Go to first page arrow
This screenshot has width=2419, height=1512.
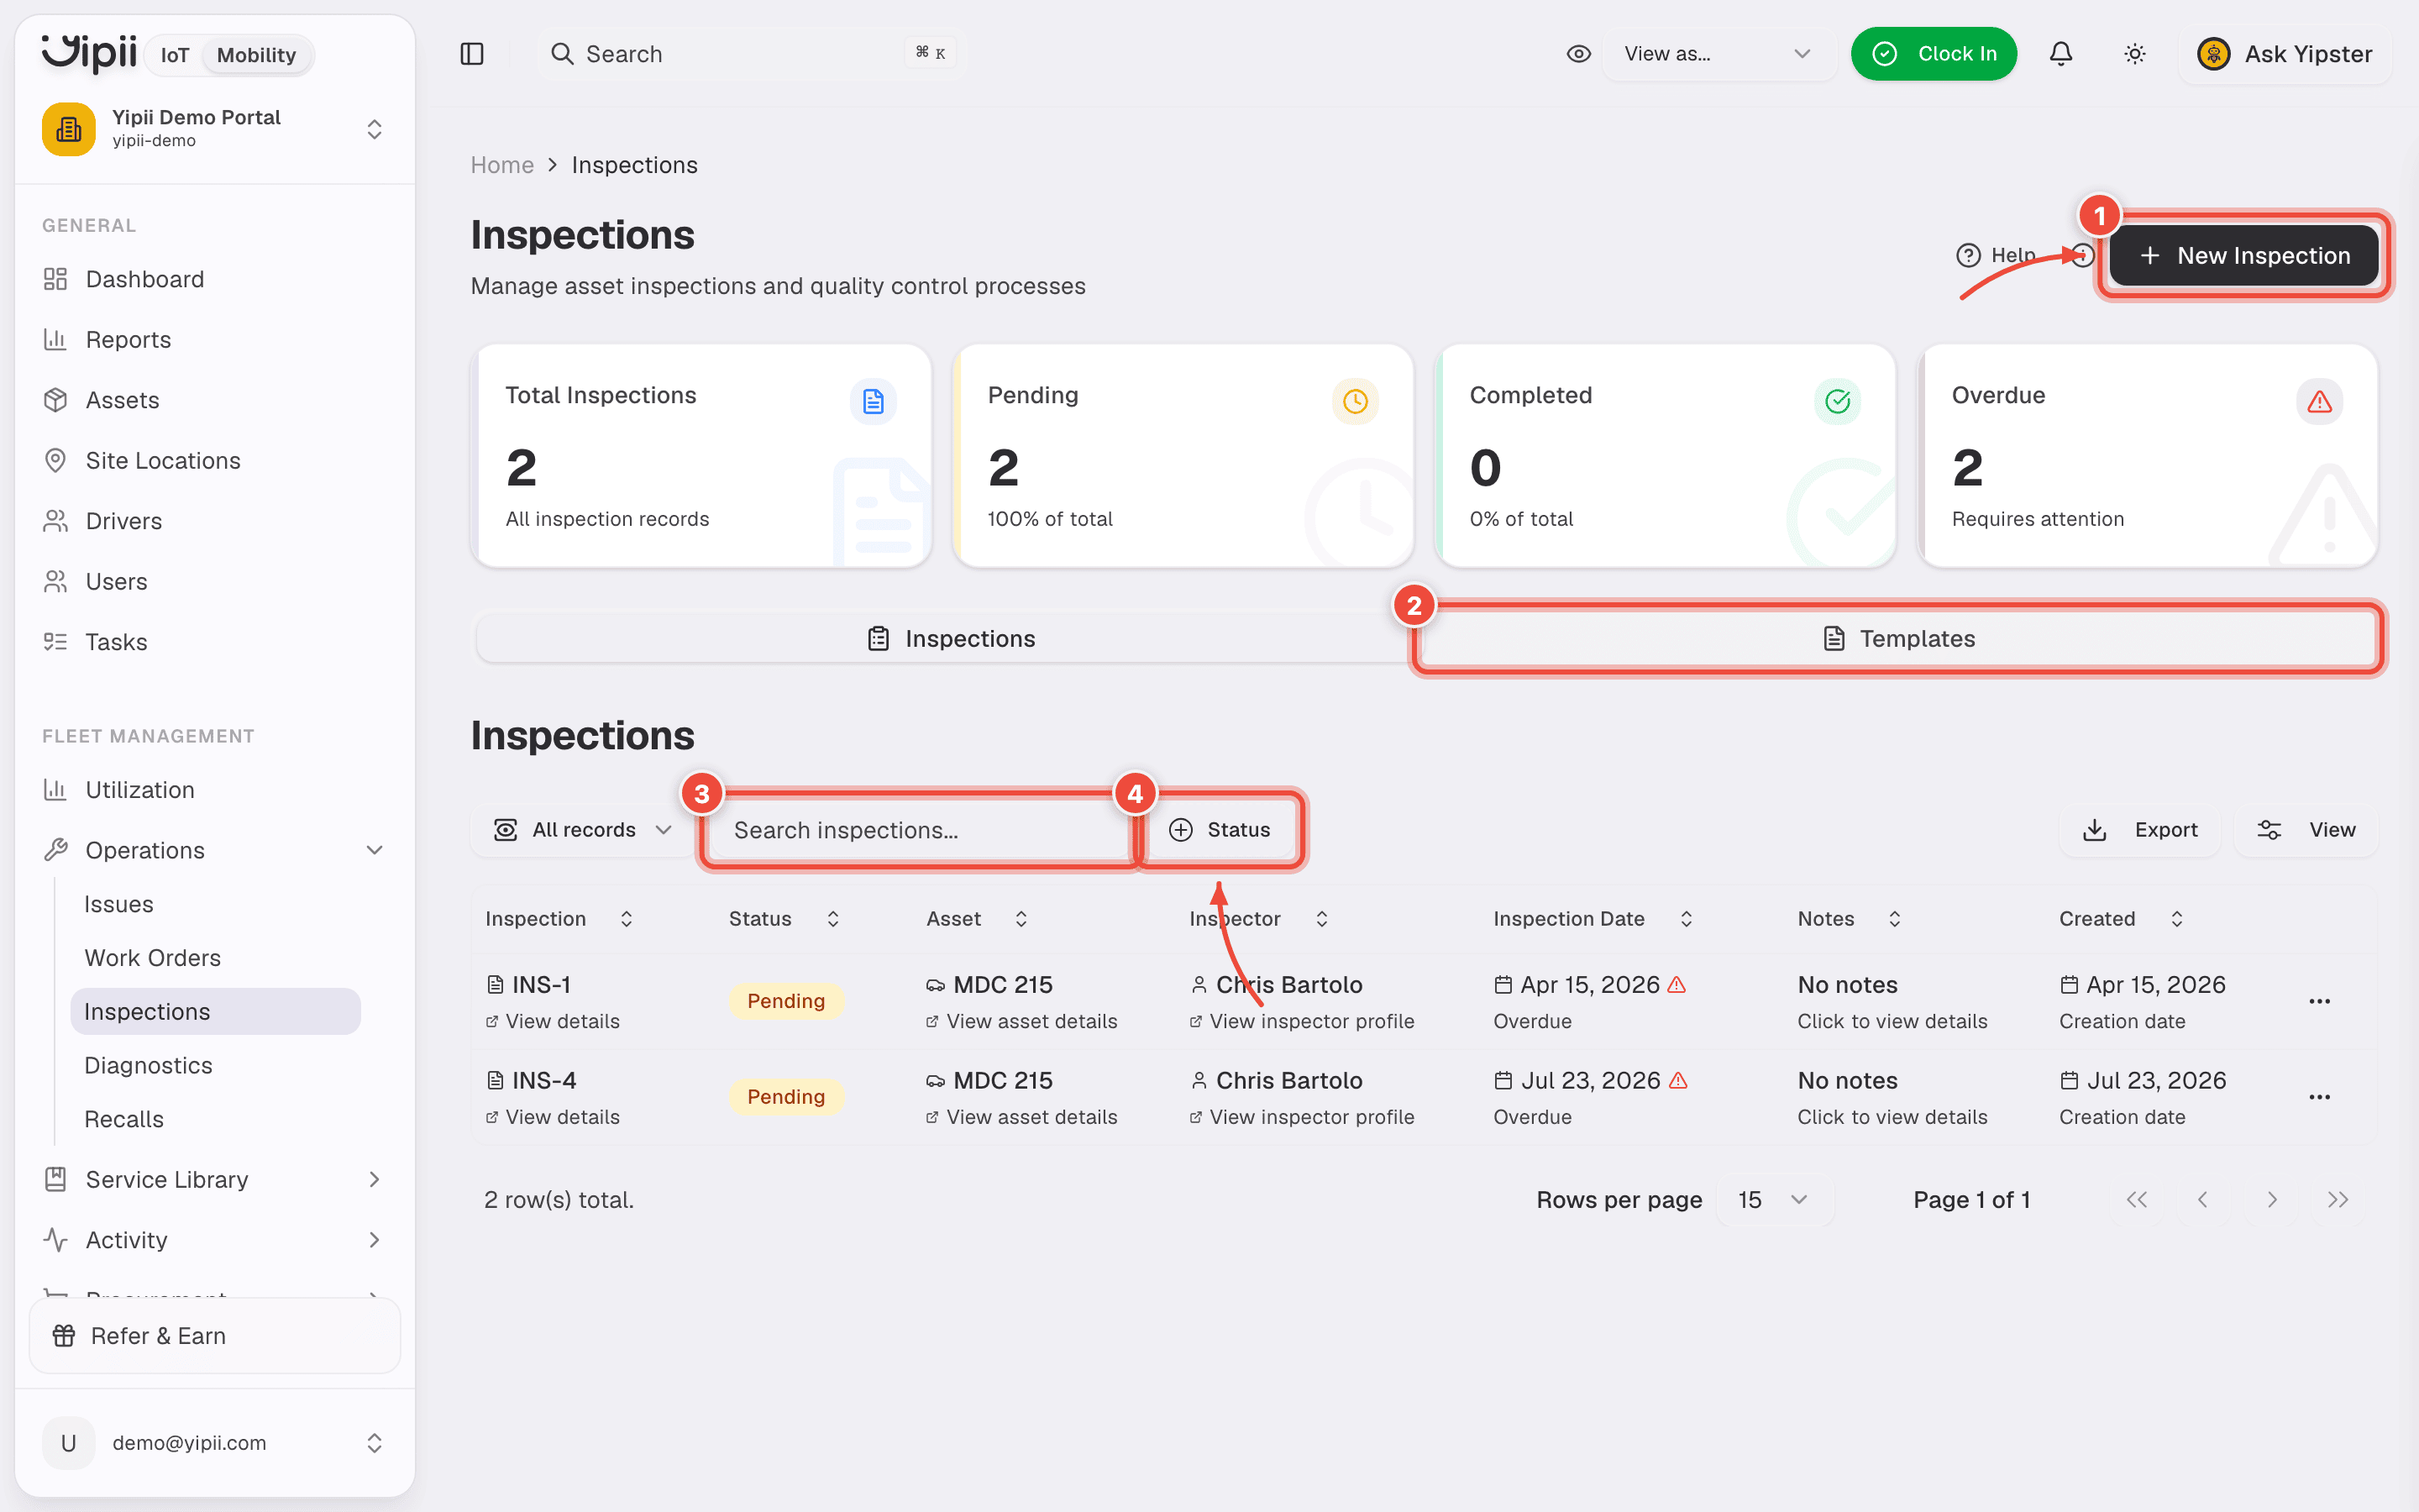click(2136, 1200)
